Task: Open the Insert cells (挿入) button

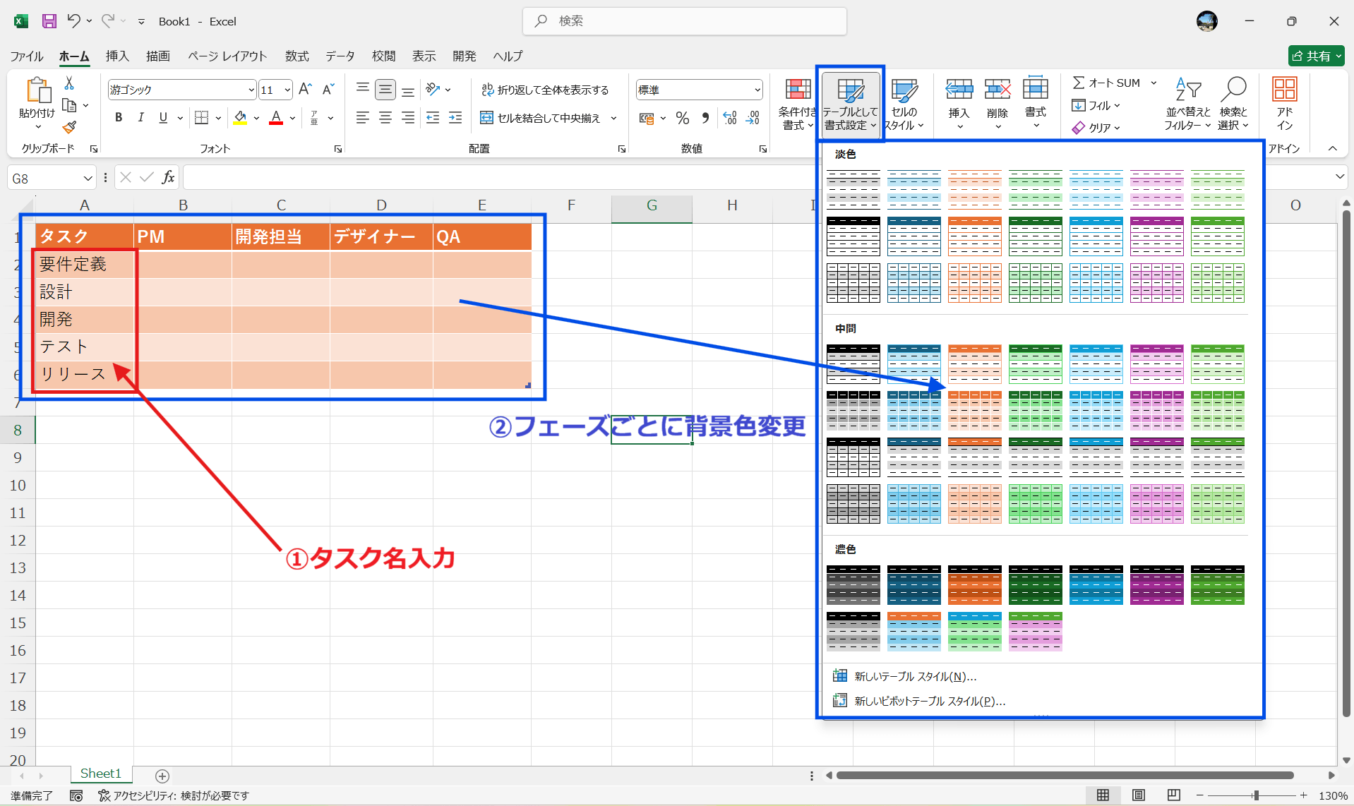Action: (959, 104)
